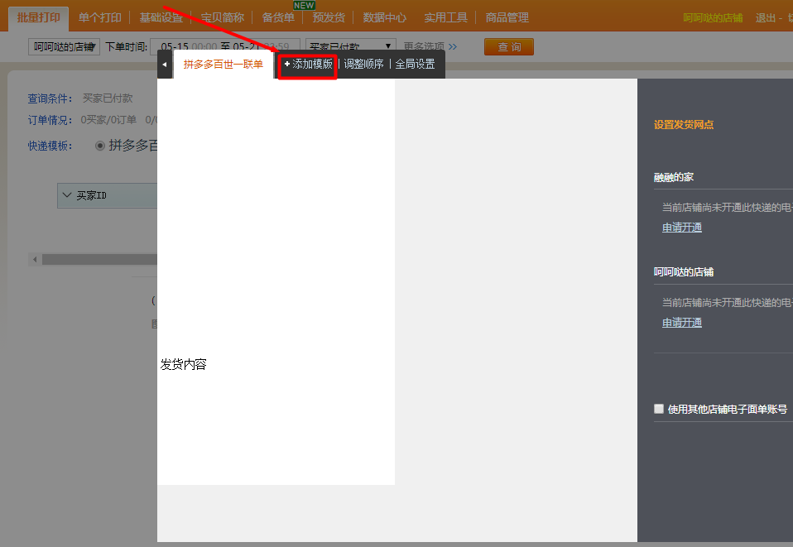The width and height of the screenshot is (793, 547).
Task: Click the shop selector 呵呵哒的店铺 beside 下单时间
Action: [x=64, y=47]
